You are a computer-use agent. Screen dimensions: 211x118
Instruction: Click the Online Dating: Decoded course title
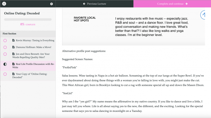click(x=22, y=13)
